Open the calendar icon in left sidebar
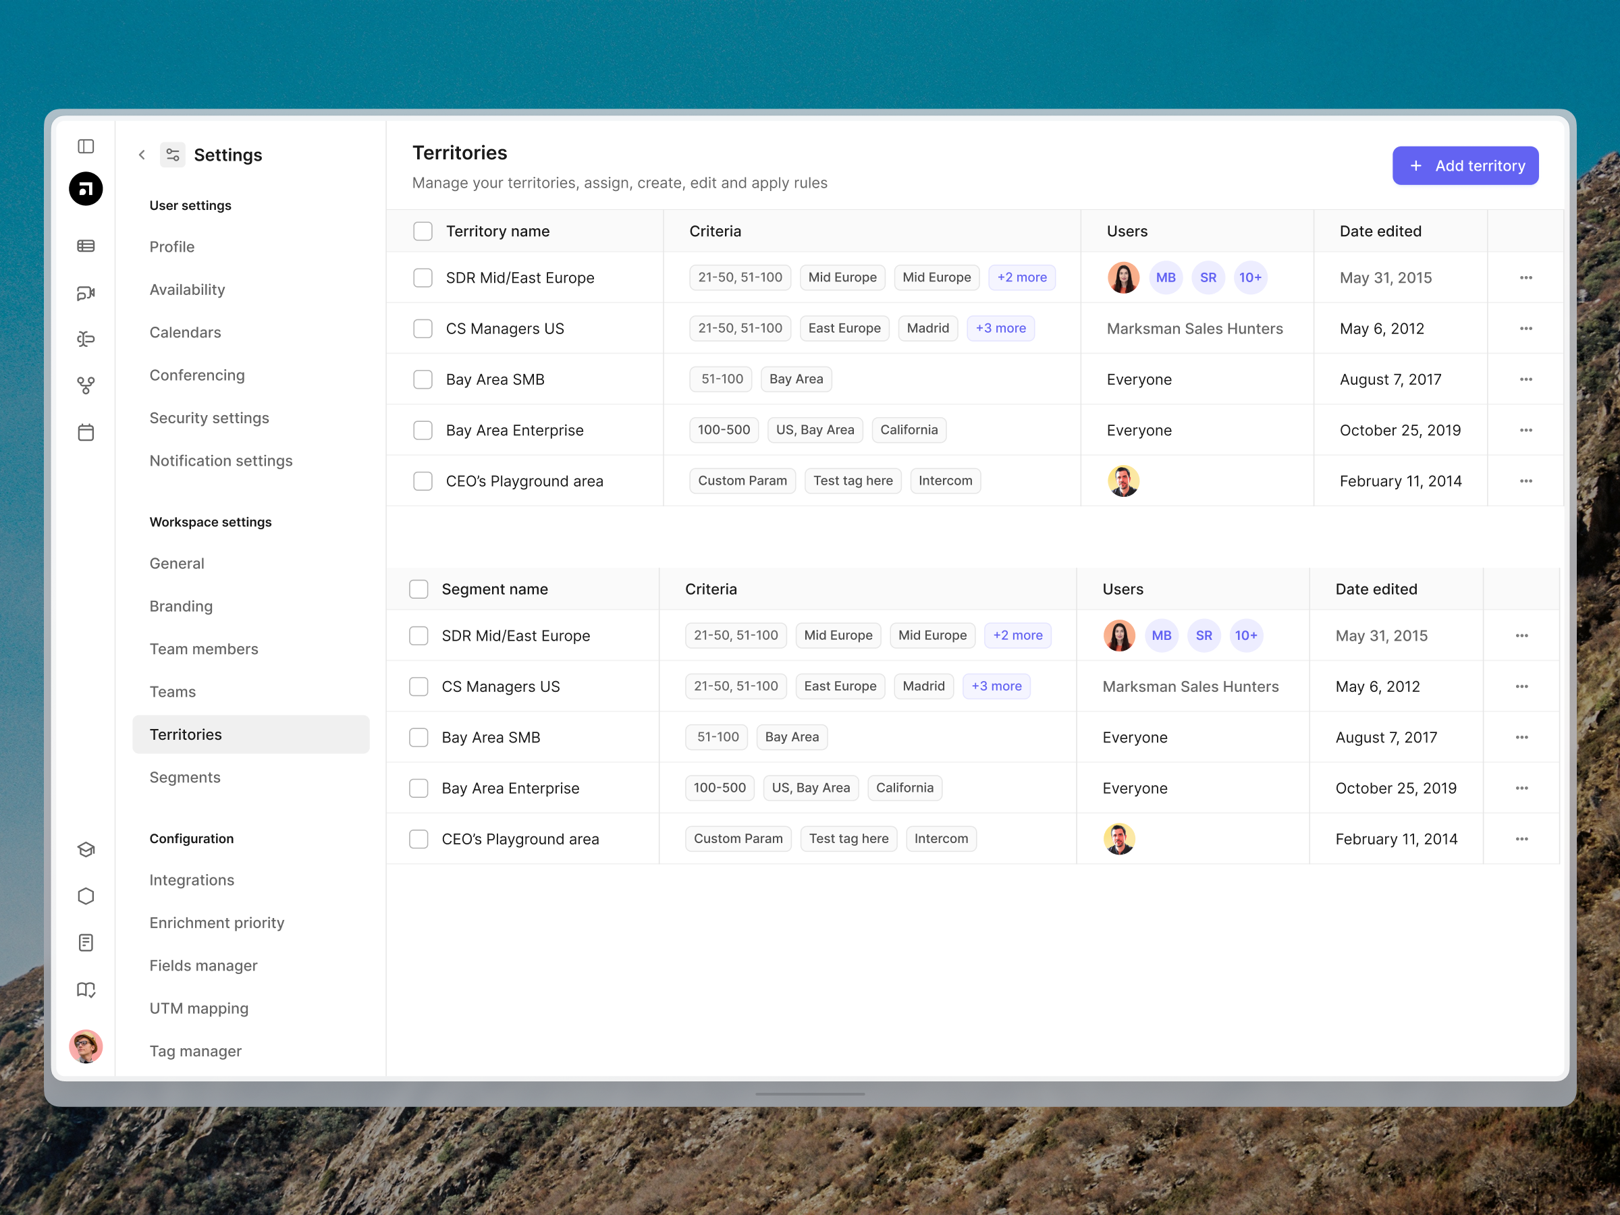The image size is (1620, 1215). pos(86,432)
